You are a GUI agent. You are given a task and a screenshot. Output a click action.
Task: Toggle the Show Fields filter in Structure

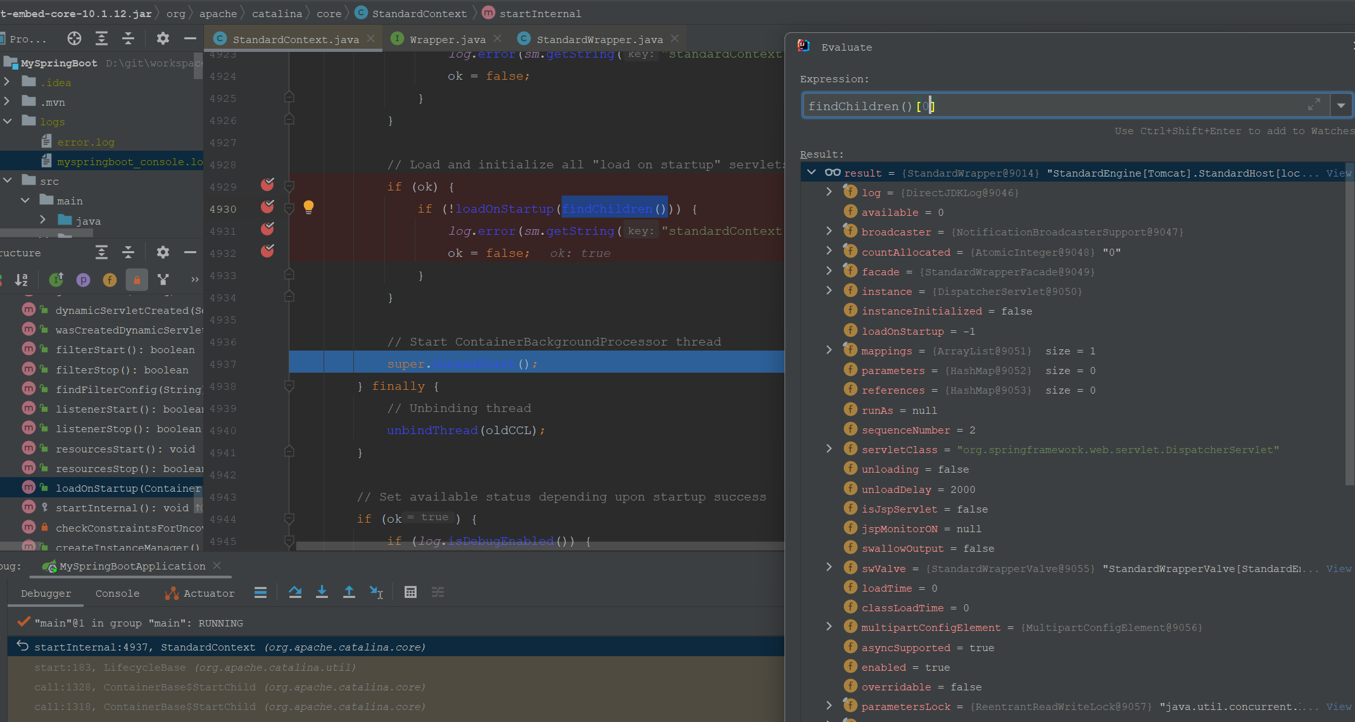pos(110,280)
